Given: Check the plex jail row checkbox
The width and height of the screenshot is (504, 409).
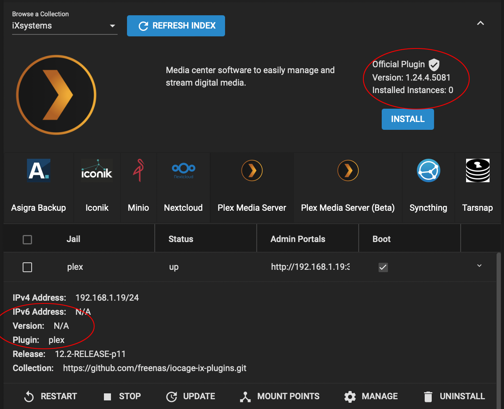Looking at the screenshot, I should (27, 267).
